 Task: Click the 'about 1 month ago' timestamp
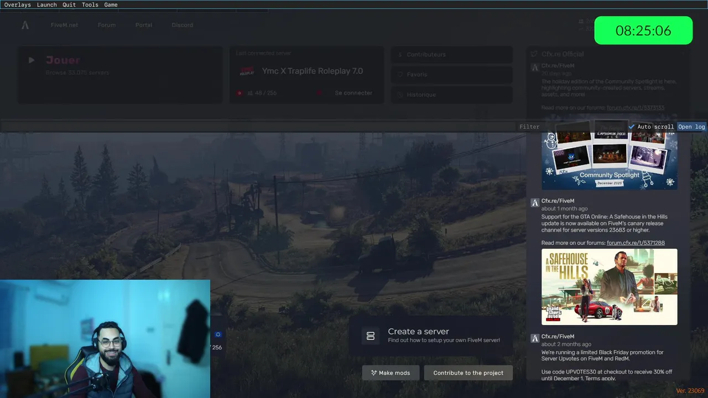(564, 209)
